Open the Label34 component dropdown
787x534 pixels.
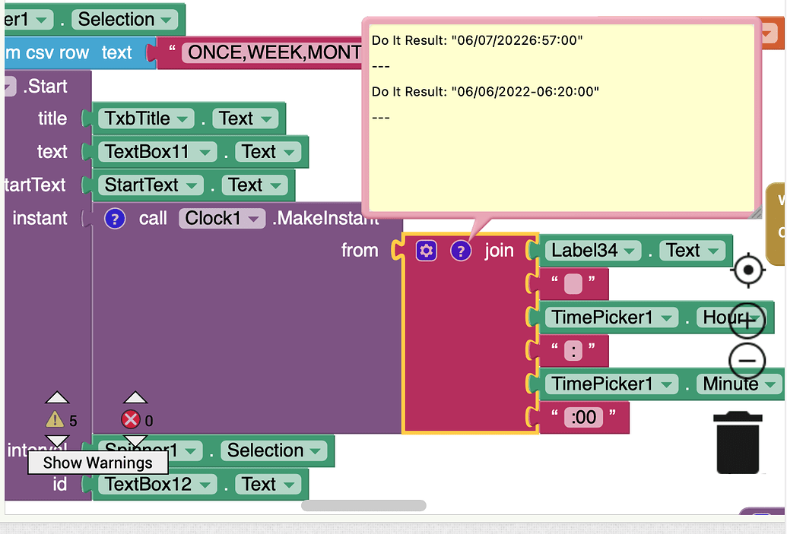pyautogui.click(x=628, y=250)
